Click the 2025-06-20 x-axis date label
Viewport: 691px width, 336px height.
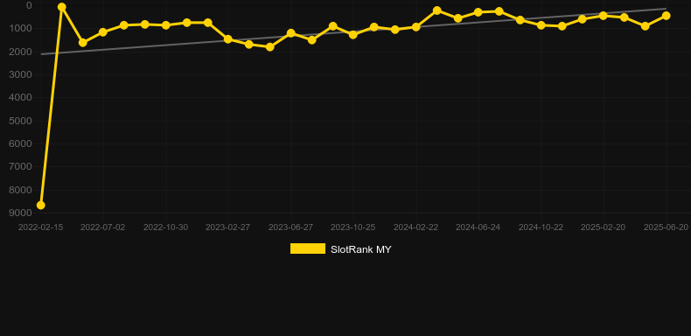coord(666,227)
